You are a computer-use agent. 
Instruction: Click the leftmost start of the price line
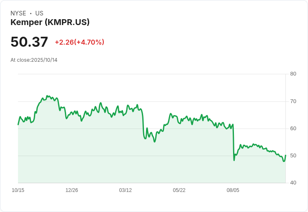coord(18,125)
